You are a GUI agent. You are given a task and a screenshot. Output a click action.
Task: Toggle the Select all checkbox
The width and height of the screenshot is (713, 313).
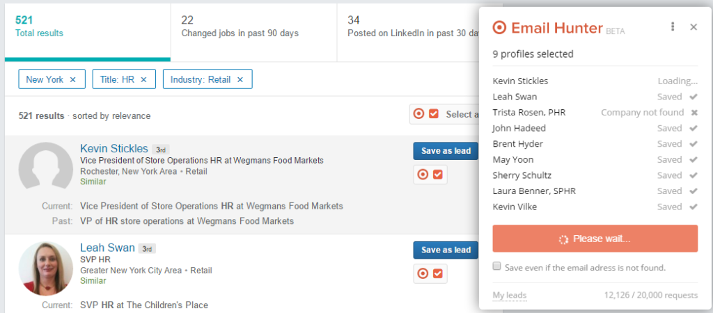click(x=433, y=114)
